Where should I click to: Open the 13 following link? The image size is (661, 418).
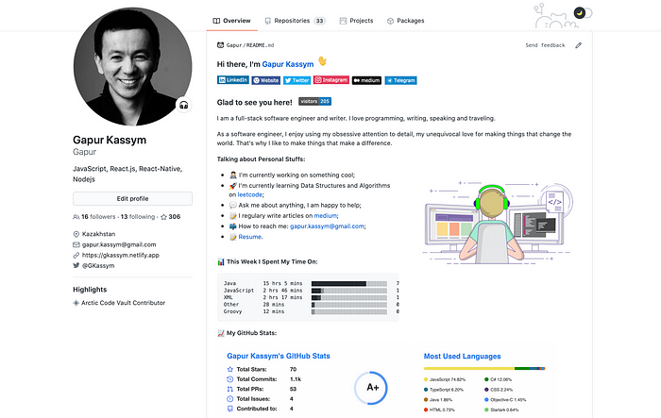138,217
